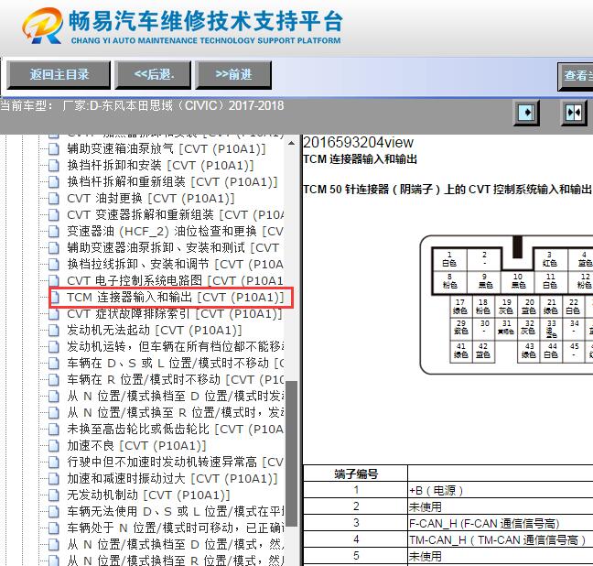
Task: Open 无发动机制动 tree entry
Action: (x=148, y=495)
